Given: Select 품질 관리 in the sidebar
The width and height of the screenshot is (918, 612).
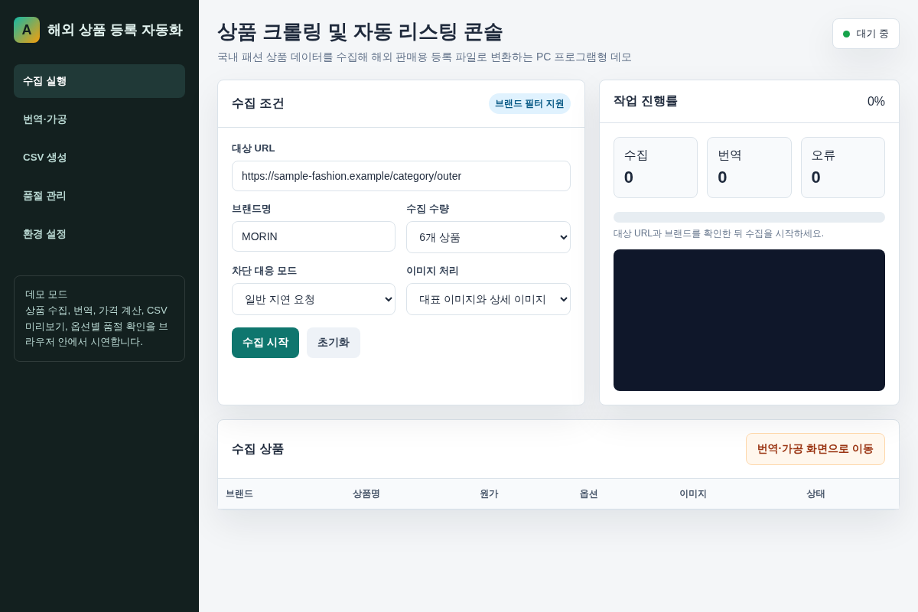Looking at the screenshot, I should click(x=99, y=196).
